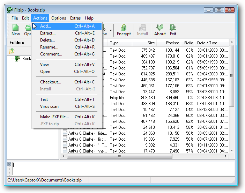245x193 pixels.
Task: Click the Folders pane header
Action: (x=19, y=43)
